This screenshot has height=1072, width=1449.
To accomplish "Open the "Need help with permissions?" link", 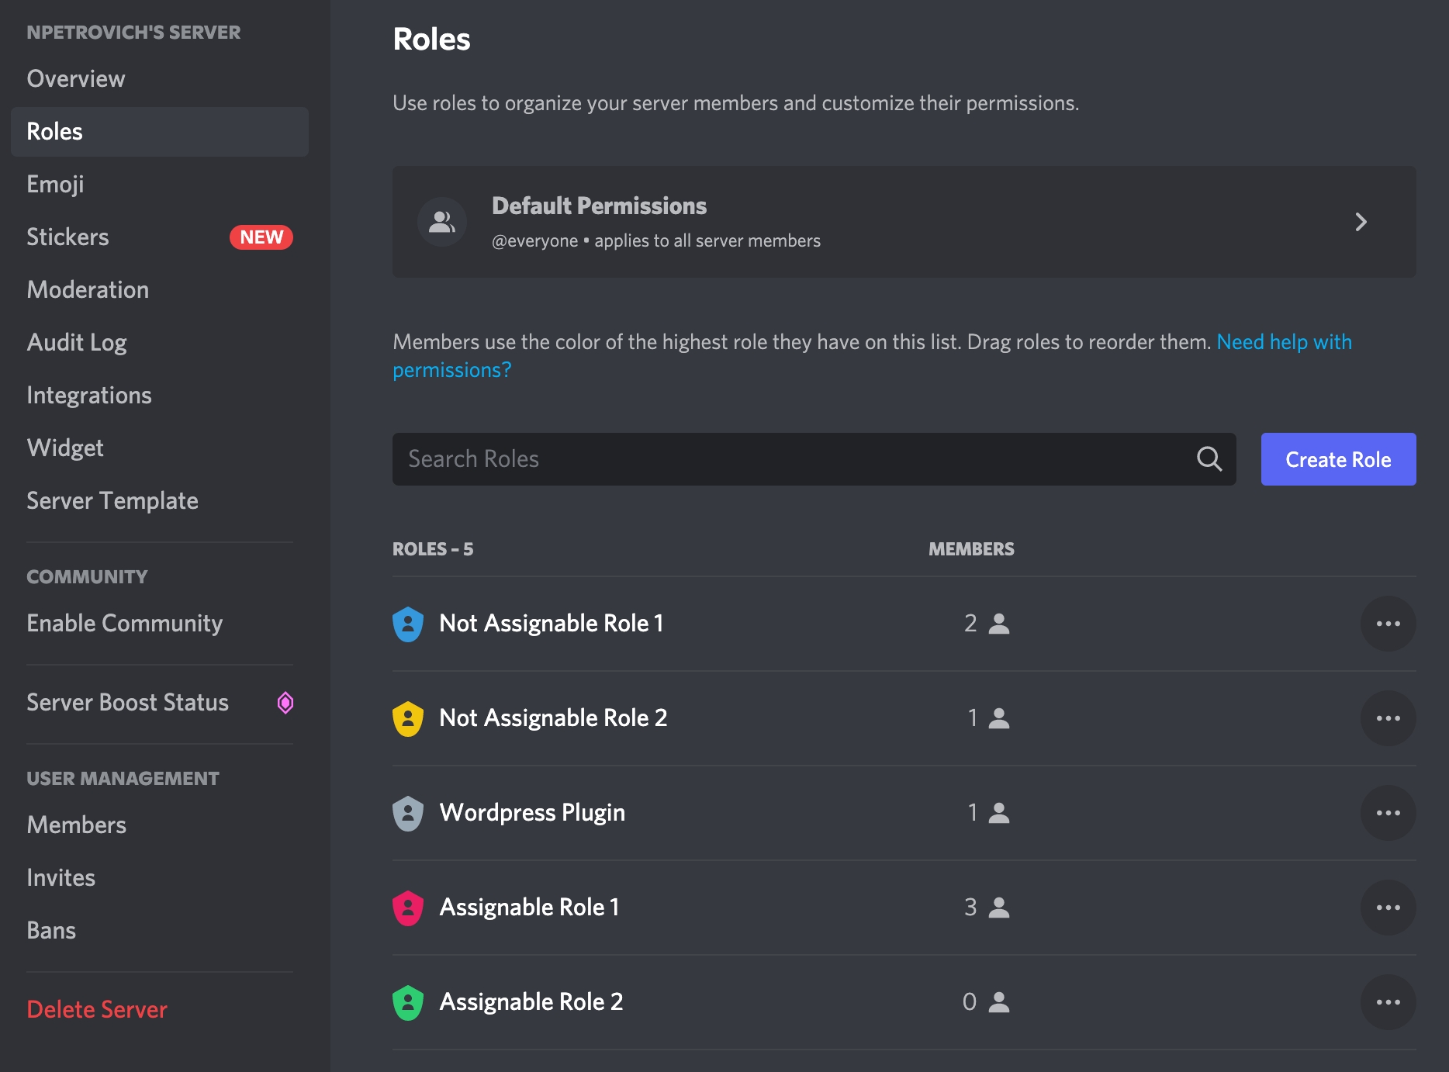I will (1284, 342).
